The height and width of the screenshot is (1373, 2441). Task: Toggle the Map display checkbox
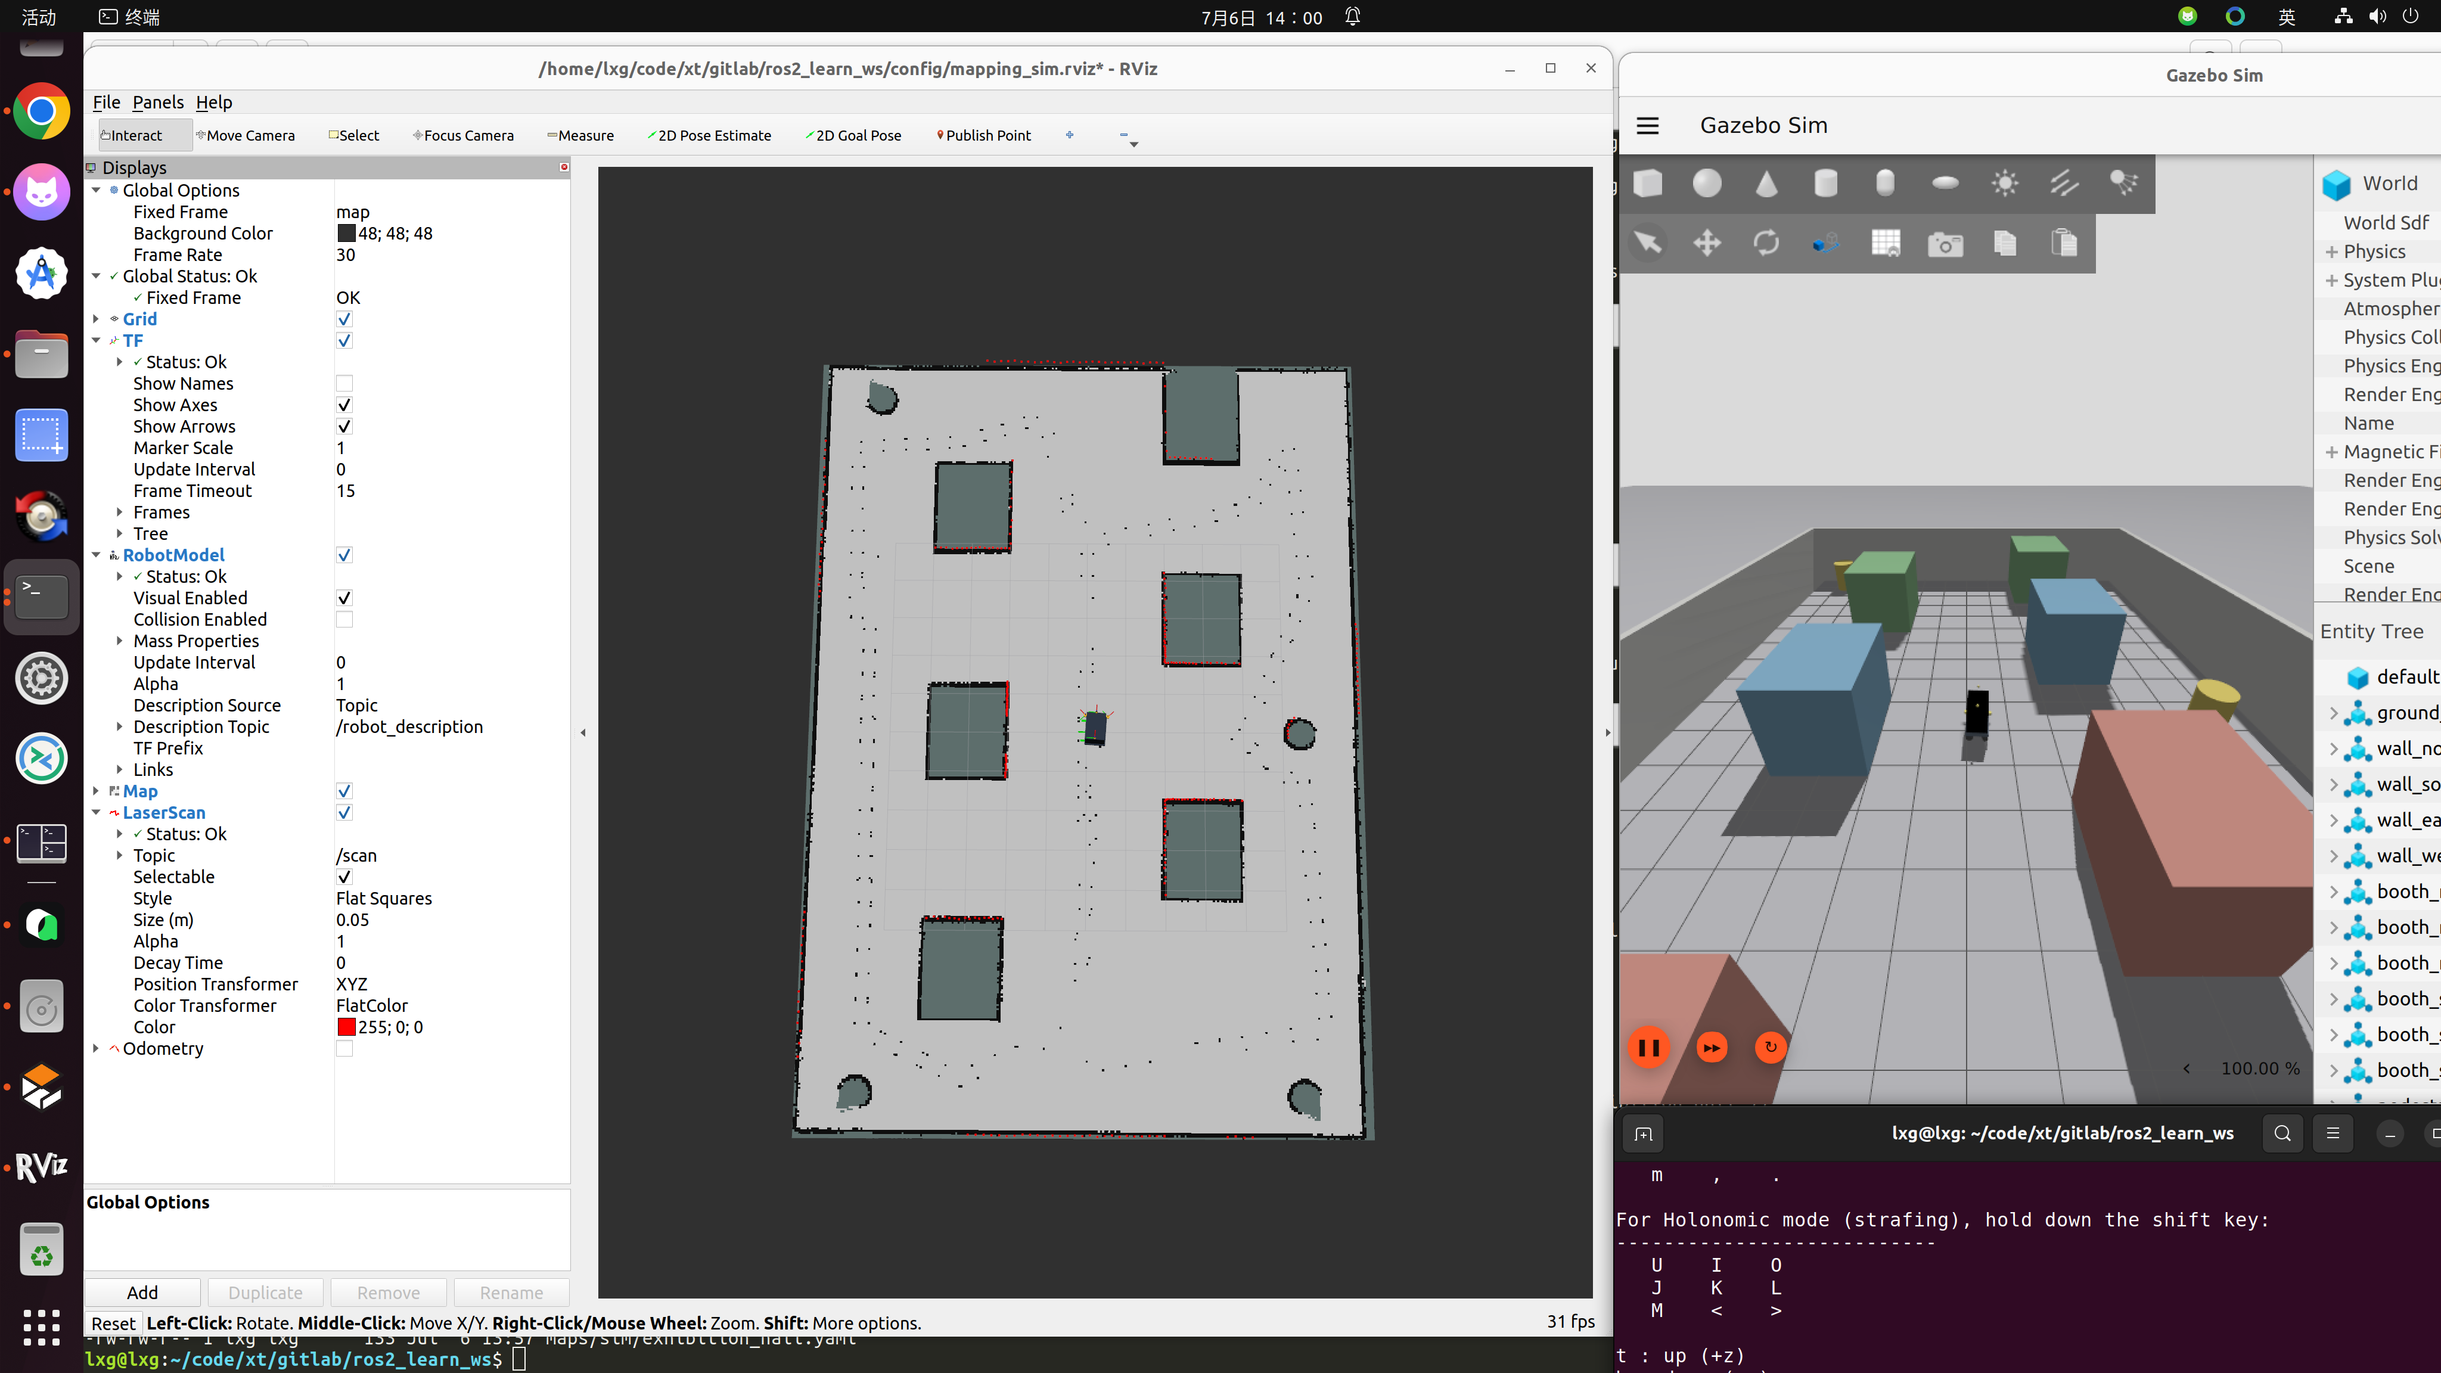[344, 791]
